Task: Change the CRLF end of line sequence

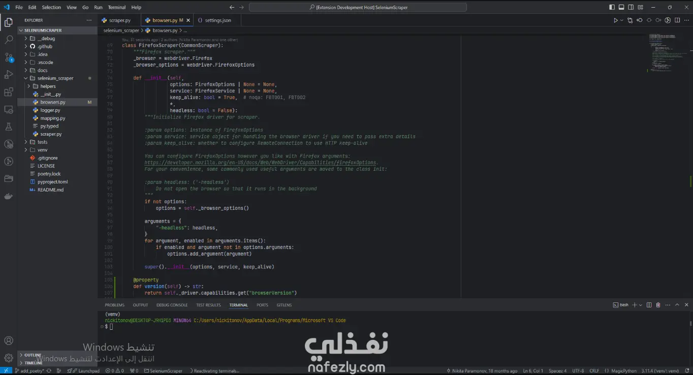Action: (594, 371)
